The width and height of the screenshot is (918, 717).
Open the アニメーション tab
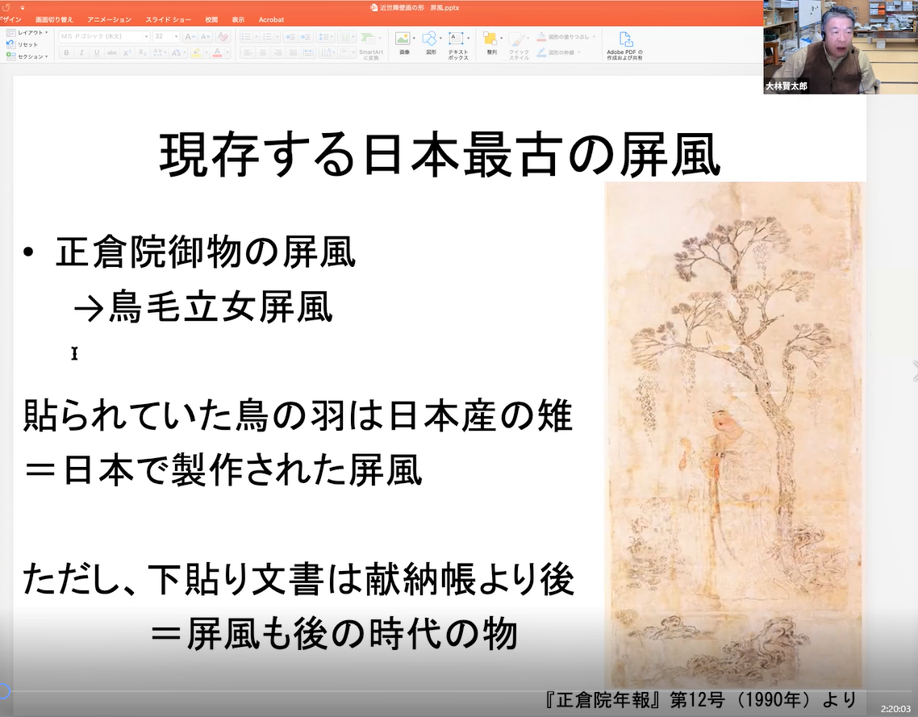[110, 20]
